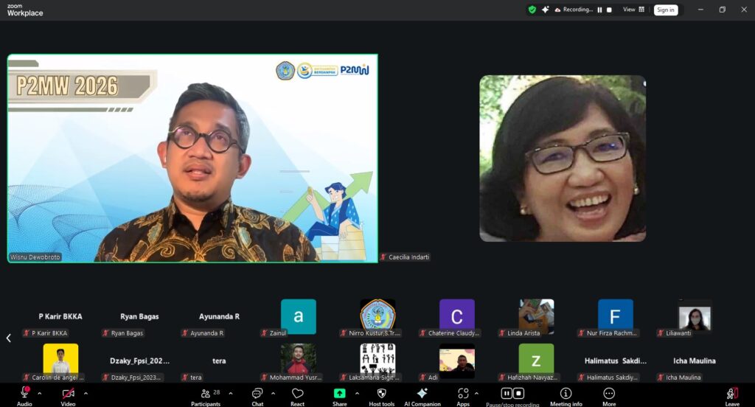This screenshot has height=407, width=755.
Task: Launch AI Companion from the toolbar
Action: click(x=422, y=394)
